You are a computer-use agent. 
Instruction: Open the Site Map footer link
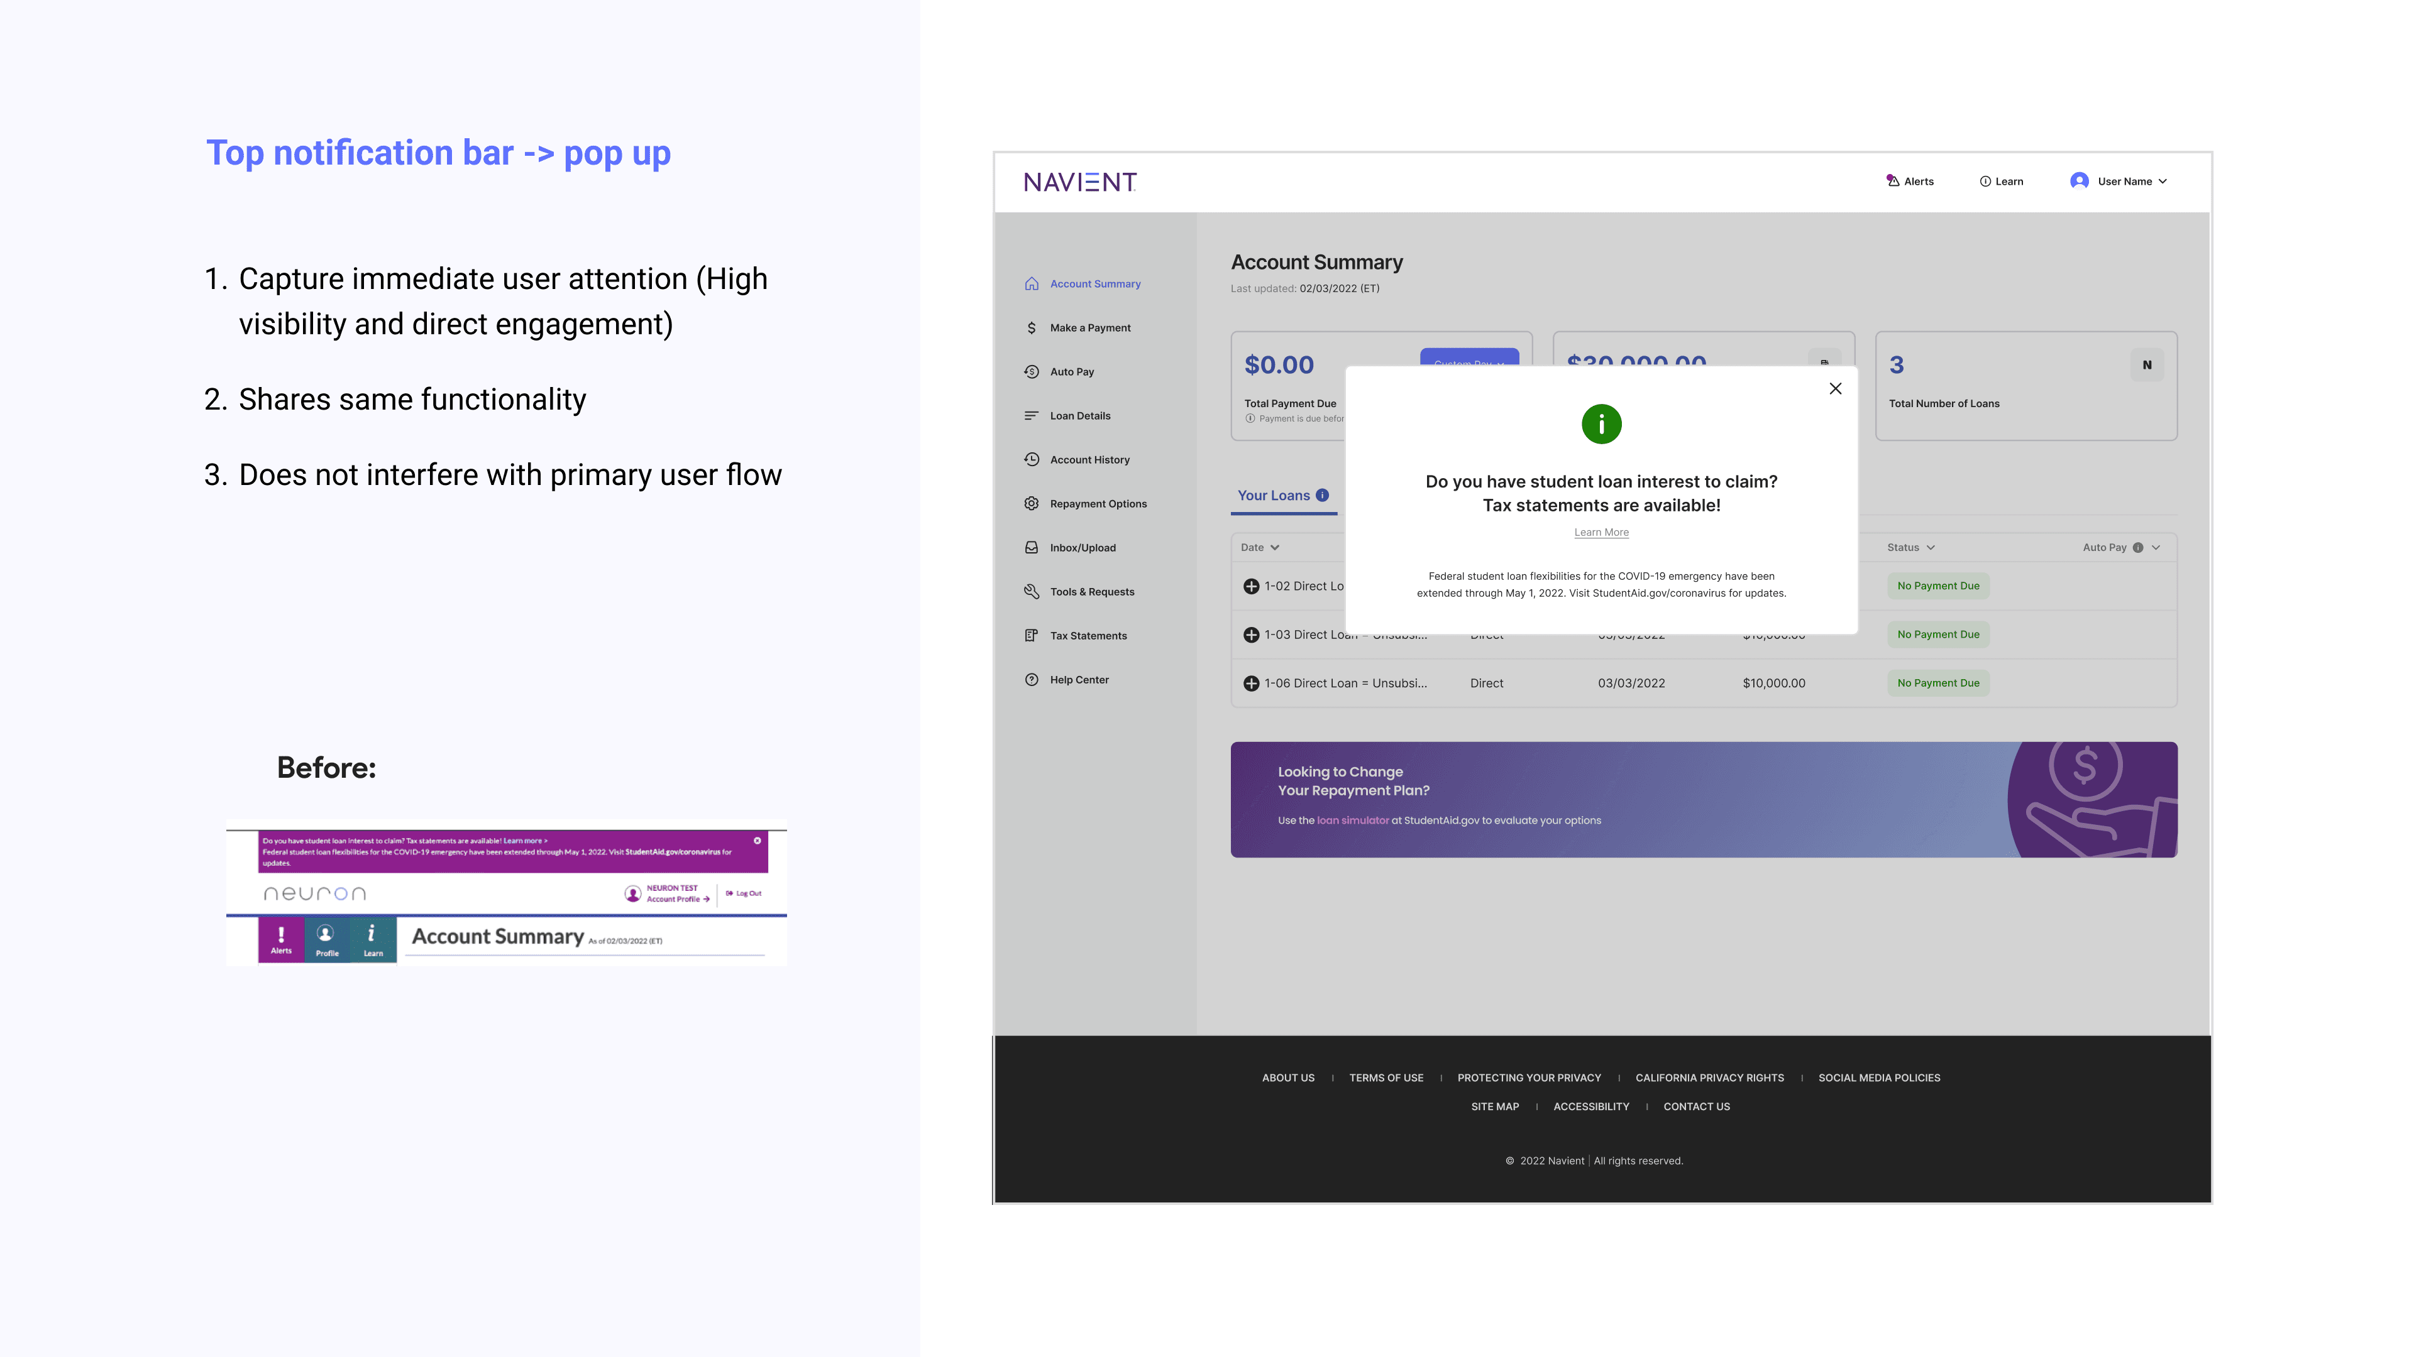(1495, 1107)
